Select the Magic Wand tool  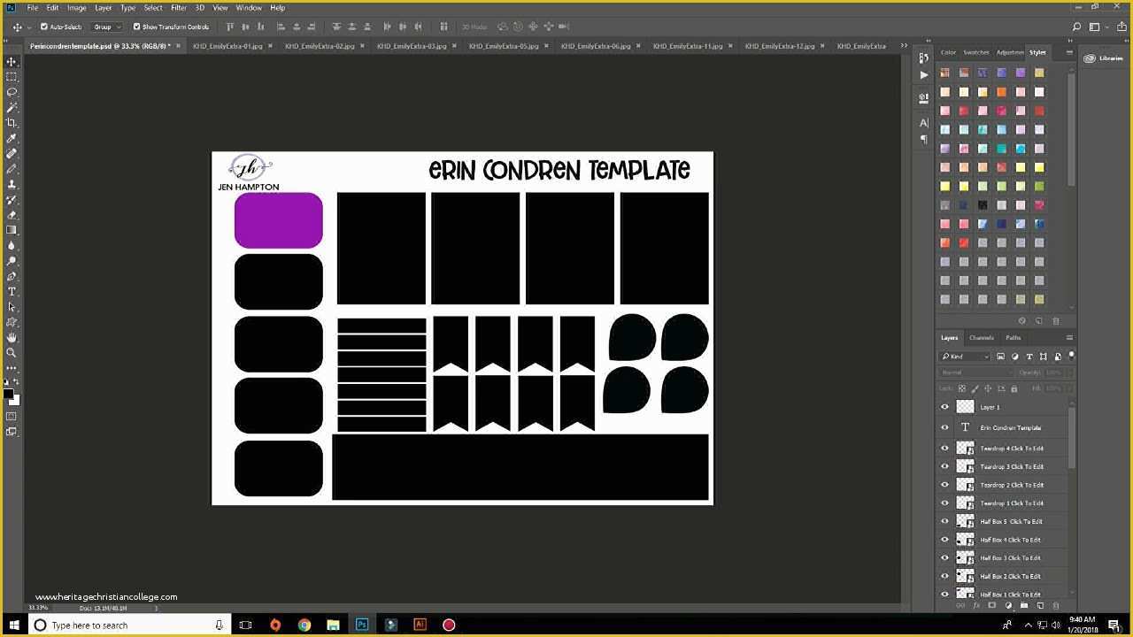point(12,107)
